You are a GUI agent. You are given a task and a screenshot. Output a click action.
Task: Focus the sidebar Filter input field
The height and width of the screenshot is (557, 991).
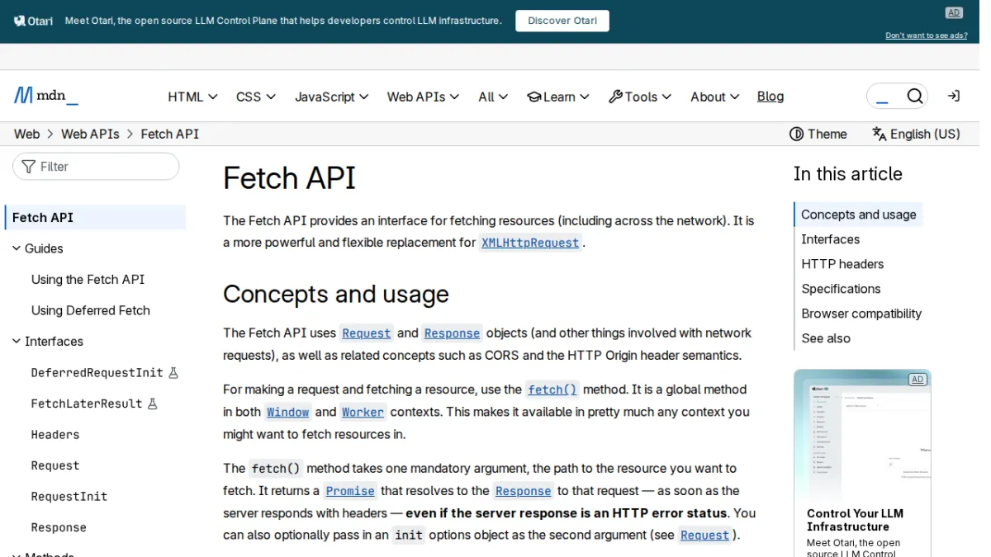pyautogui.click(x=96, y=167)
